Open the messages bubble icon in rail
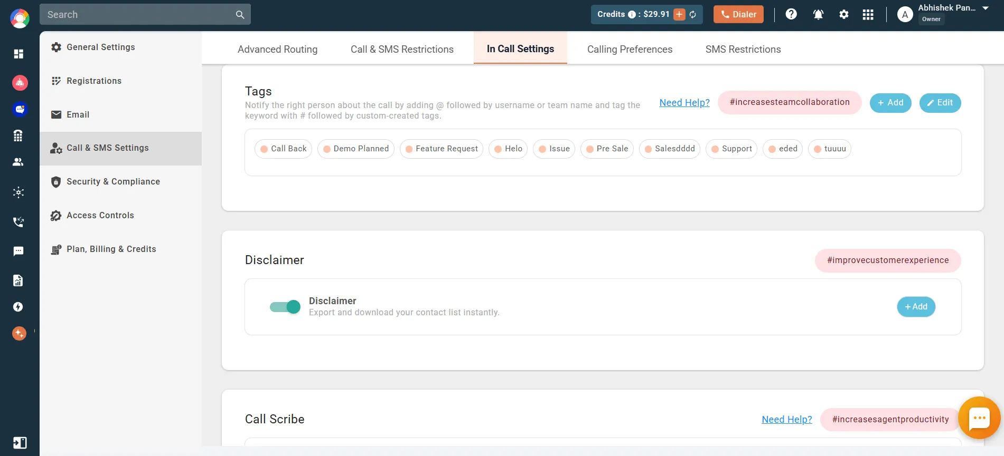This screenshot has height=456, width=1004. 18,251
